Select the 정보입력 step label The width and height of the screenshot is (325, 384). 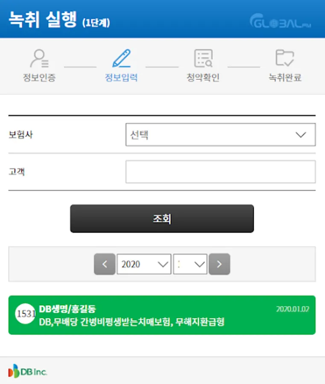121,78
